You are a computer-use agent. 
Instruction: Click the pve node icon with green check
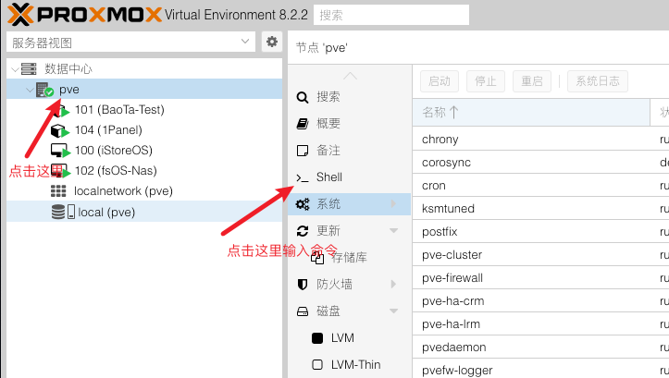pyautogui.click(x=44, y=90)
